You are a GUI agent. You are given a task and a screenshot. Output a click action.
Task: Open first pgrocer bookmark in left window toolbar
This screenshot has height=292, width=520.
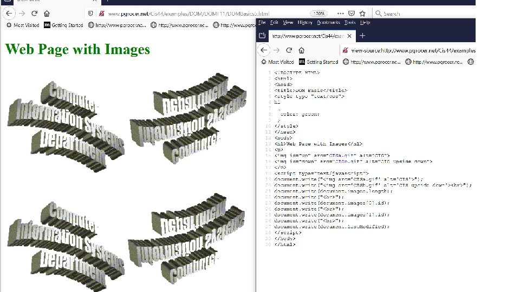pos(117,25)
